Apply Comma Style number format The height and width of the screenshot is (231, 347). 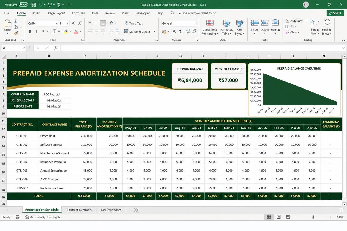(x=180, y=31)
